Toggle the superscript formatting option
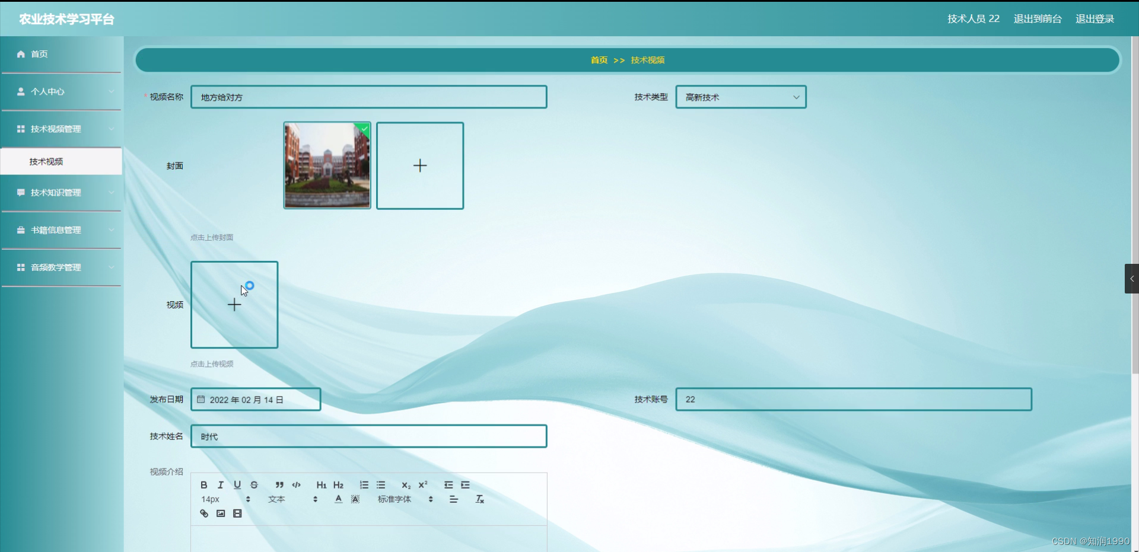This screenshot has height=552, width=1139. (x=422, y=484)
